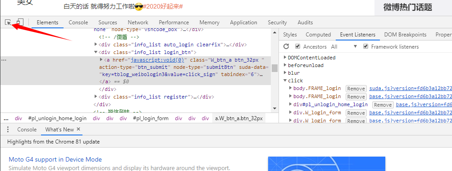This screenshot has height=171, width=452.
Task: Expand the blur event group
Action: pyautogui.click(x=285, y=73)
